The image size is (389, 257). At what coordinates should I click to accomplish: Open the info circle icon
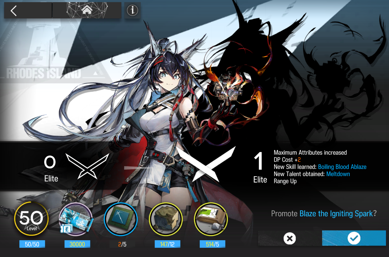(x=132, y=10)
